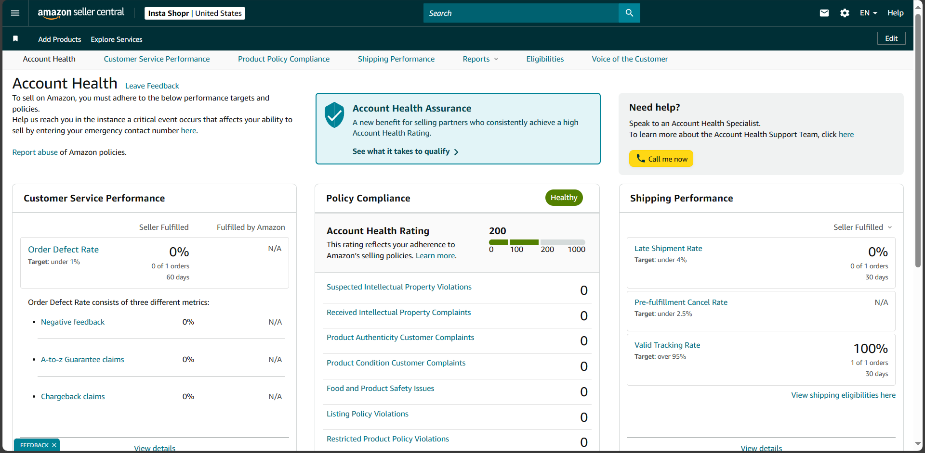
Task: Open Voice of the Customer tab
Action: tap(630, 59)
